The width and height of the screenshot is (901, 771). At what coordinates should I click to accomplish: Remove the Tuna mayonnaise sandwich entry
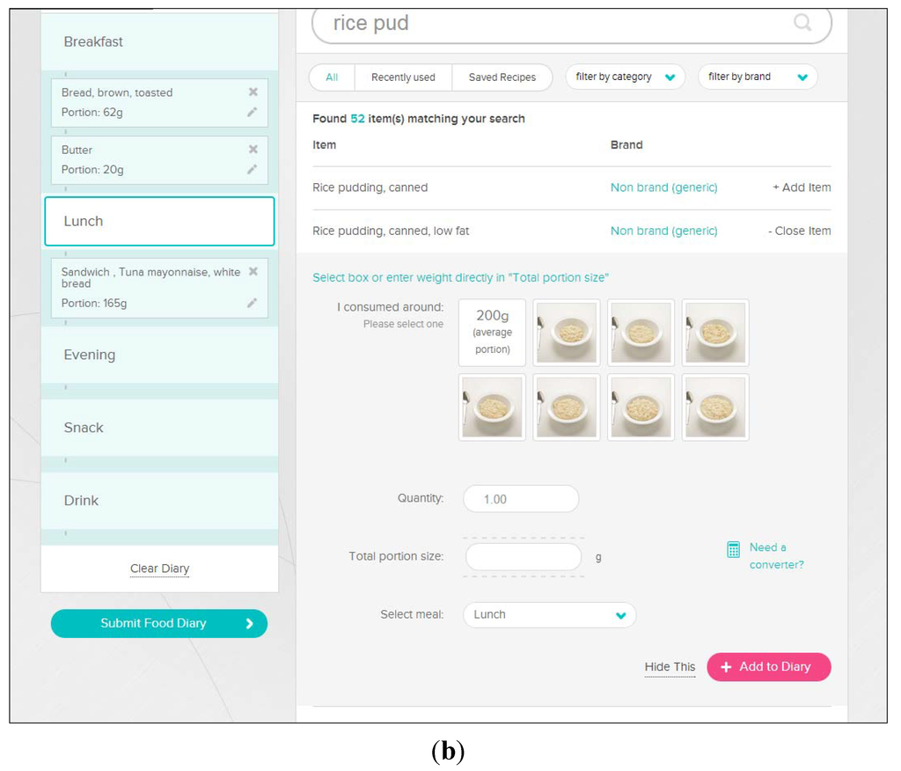253,272
